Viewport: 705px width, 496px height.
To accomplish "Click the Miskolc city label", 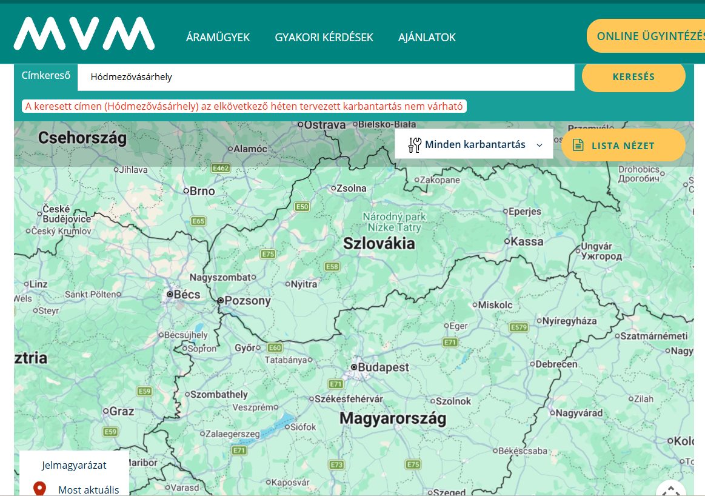I will [x=495, y=305].
